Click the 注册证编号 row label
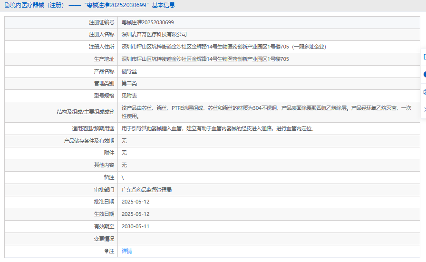Image resolution: width=426 pixels, height=262 pixels. (102, 22)
